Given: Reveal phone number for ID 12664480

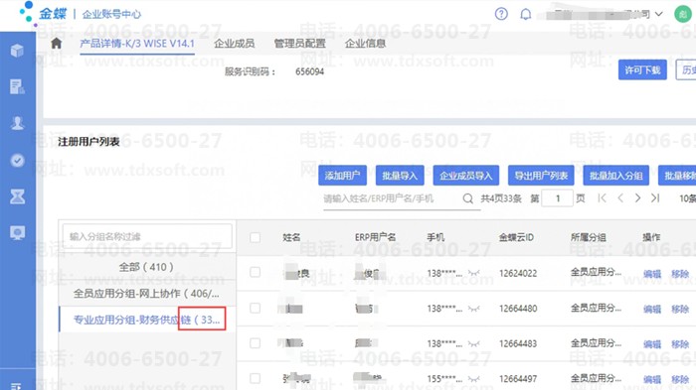Looking at the screenshot, I should 473,309.
